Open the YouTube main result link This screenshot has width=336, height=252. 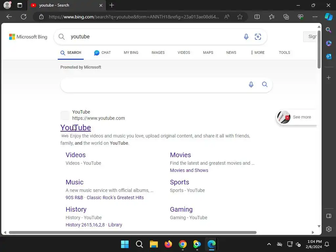[76, 128]
